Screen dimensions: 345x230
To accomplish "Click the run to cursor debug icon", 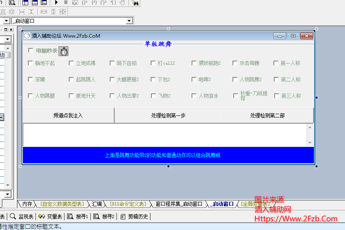I will click(x=113, y=2).
